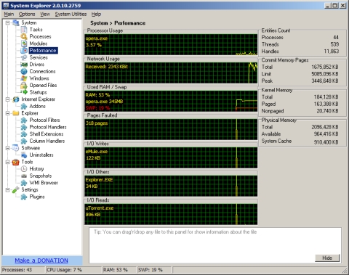Screen dimensions: 349x275
Task: Open the Main menu
Action: [x=9, y=15]
